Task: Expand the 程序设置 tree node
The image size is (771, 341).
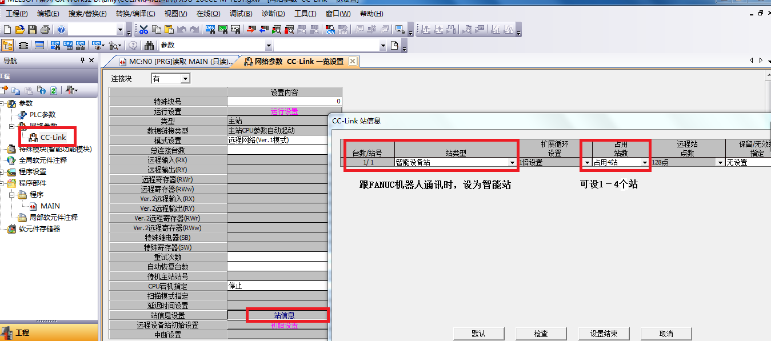Action: point(2,172)
